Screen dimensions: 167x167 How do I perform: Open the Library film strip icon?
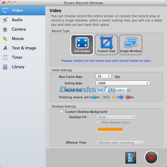[x=5, y=67]
